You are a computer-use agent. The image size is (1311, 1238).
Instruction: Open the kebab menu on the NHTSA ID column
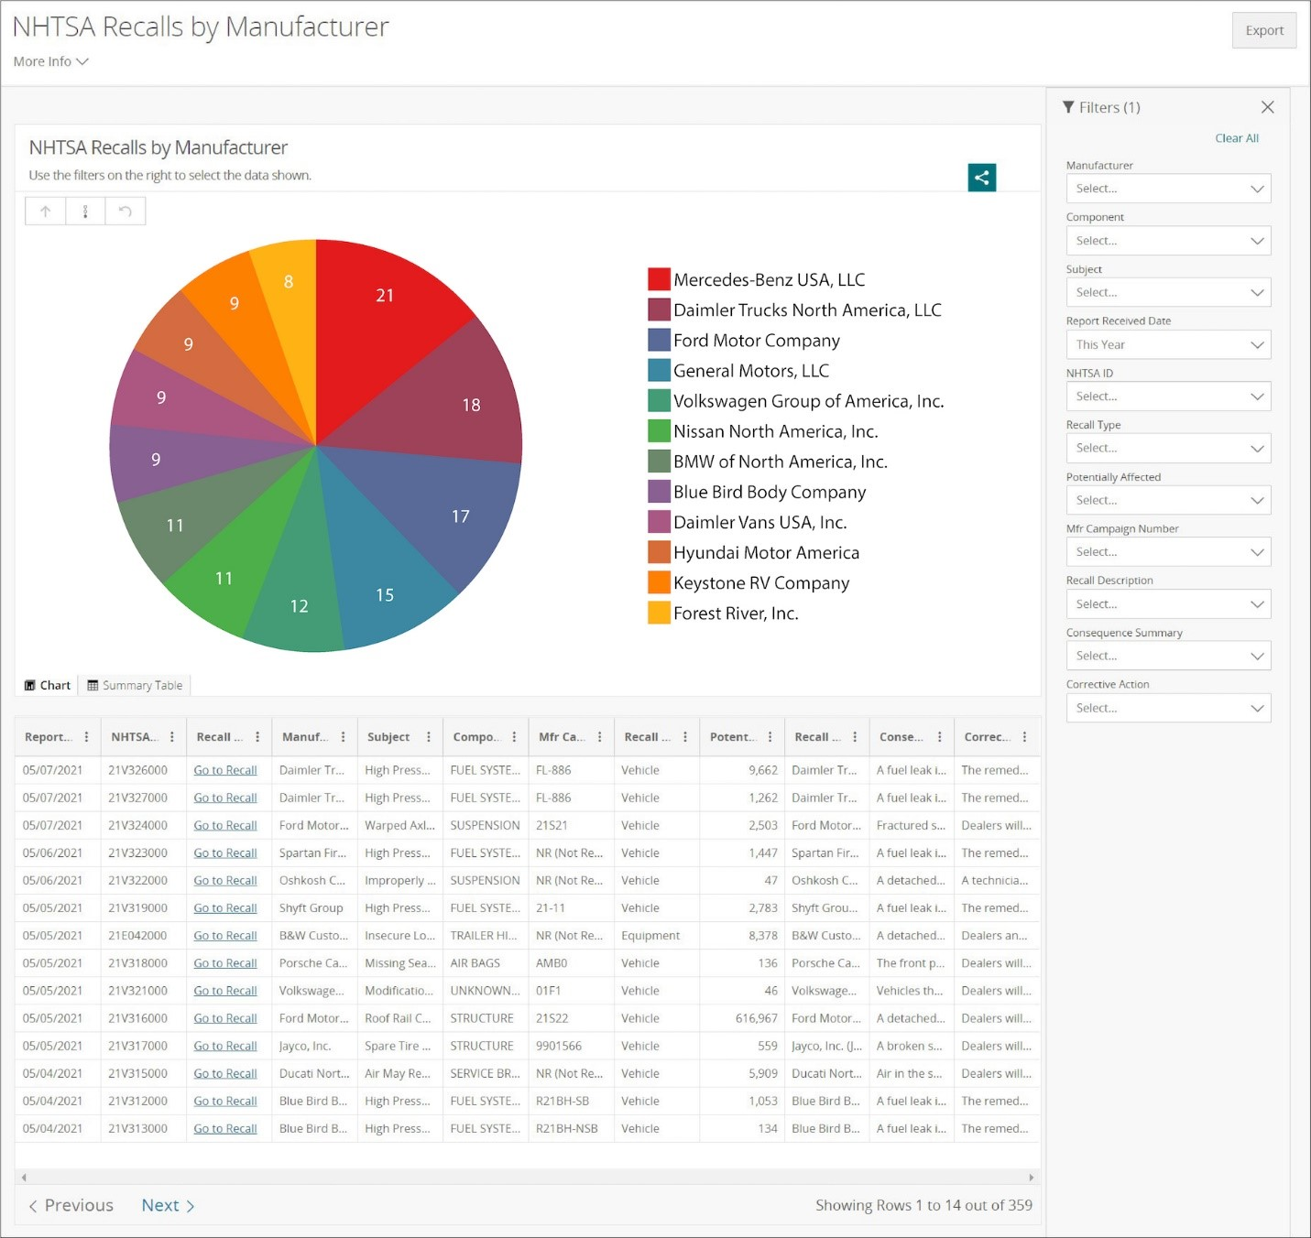(172, 736)
